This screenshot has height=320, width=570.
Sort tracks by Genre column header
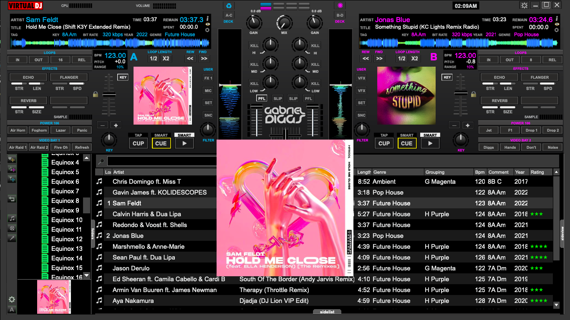[x=397, y=172]
